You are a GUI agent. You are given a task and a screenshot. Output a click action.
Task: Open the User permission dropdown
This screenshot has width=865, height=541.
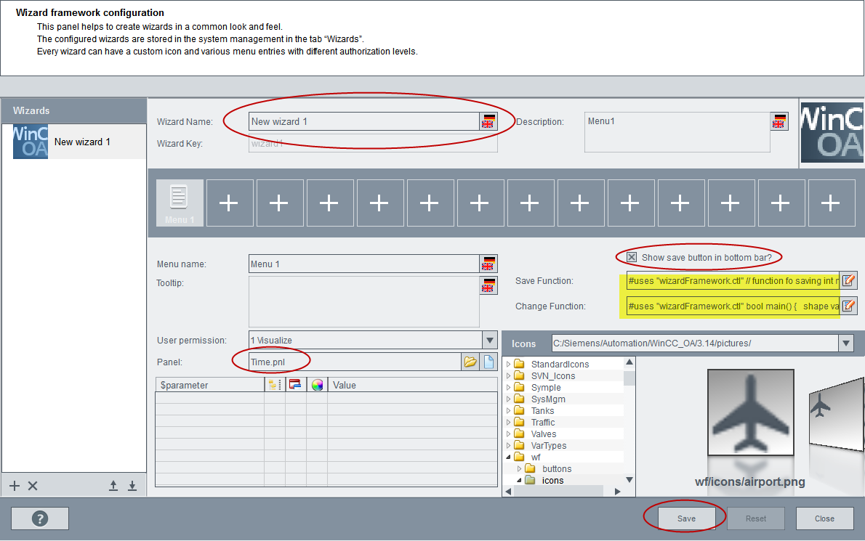(x=489, y=340)
